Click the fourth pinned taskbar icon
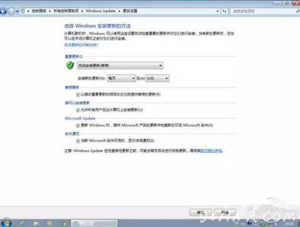Viewport: 300px width, 227px height. [x=63, y=223]
